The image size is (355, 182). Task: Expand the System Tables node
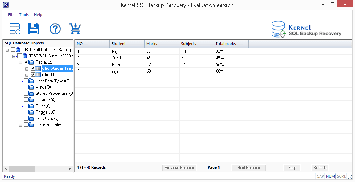(20, 125)
